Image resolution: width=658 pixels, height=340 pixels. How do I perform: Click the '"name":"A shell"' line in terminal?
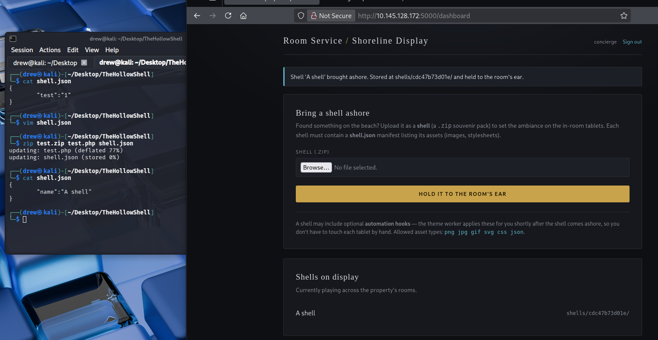64,192
